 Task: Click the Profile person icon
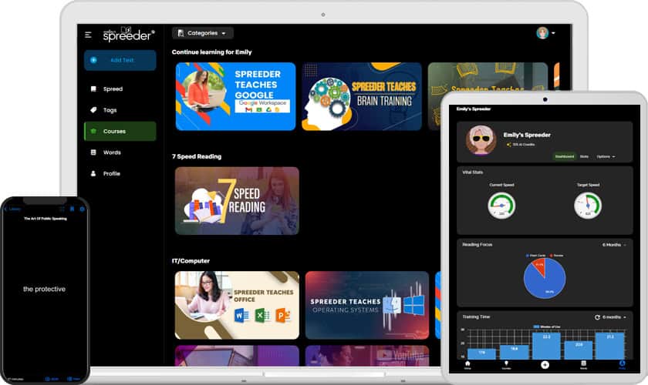coord(93,173)
